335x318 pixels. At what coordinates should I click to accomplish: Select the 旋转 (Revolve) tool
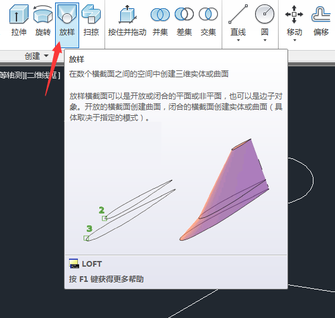tap(43, 20)
